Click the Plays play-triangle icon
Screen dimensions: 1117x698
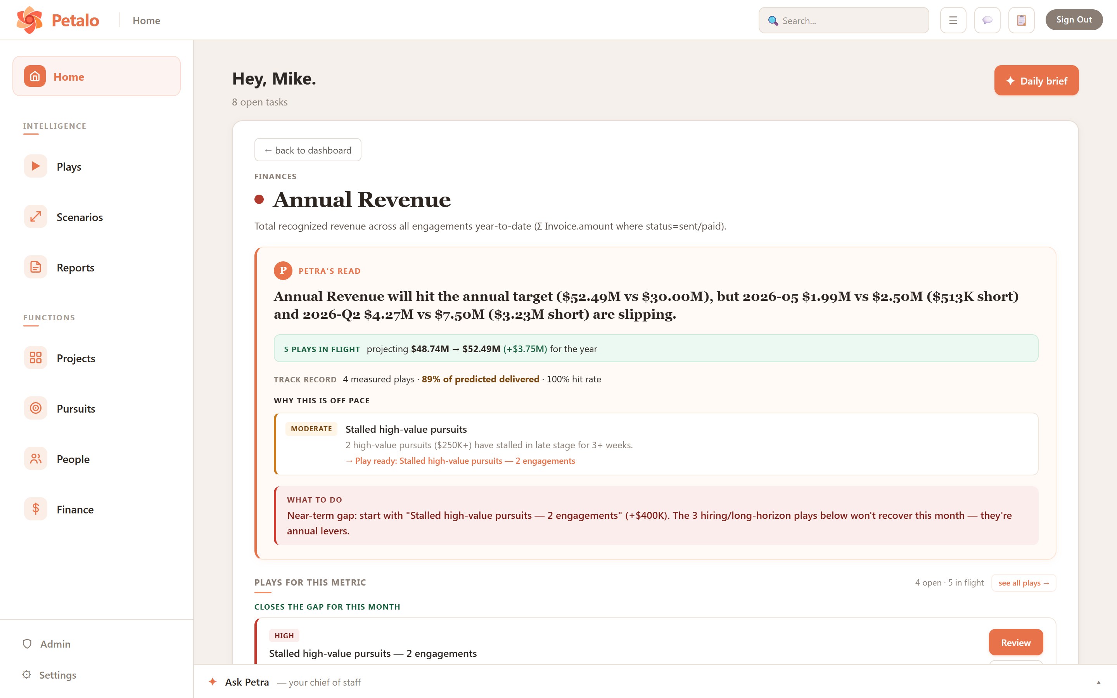coord(36,166)
